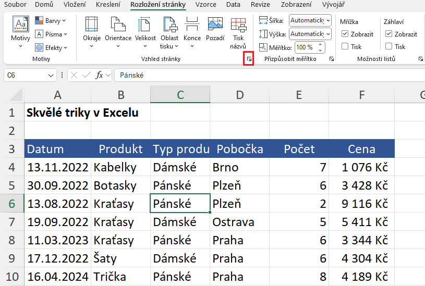
Task: Uncheck Zobrazit under Mřížka
Action: point(345,34)
